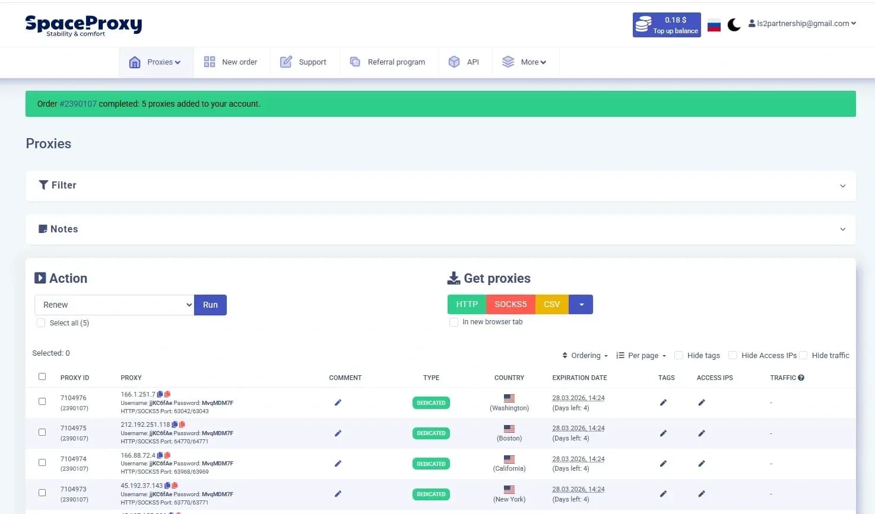Edit tags for proxy 7104975
This screenshot has height=514, width=875.
click(x=663, y=433)
